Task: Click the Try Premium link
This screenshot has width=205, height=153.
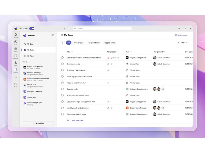Action: 181,35
